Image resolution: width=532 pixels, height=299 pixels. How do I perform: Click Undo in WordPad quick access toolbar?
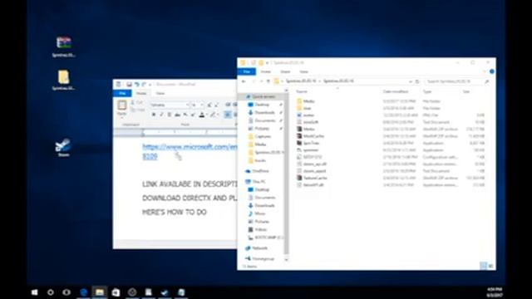(x=136, y=85)
